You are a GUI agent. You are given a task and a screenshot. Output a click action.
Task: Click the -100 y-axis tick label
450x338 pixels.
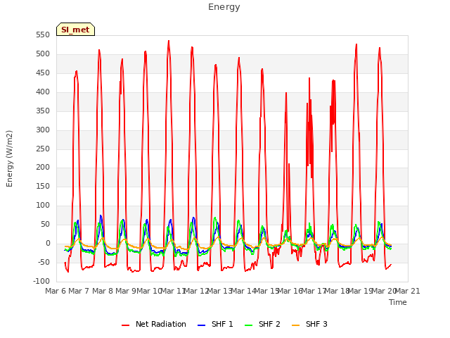(41, 281)
